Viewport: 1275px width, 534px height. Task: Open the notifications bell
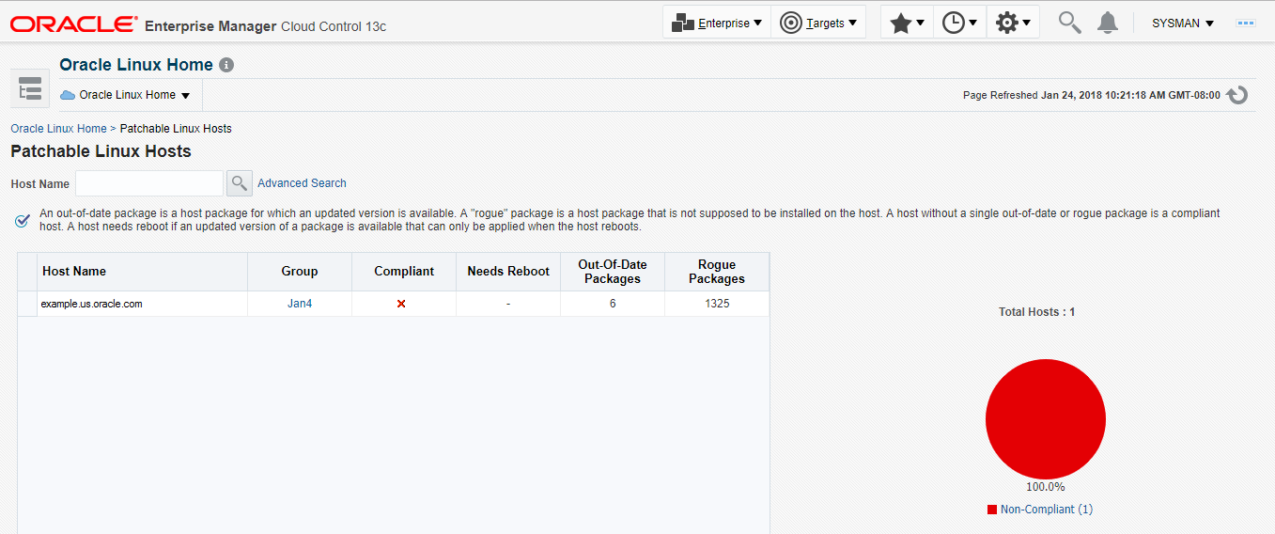[1109, 23]
